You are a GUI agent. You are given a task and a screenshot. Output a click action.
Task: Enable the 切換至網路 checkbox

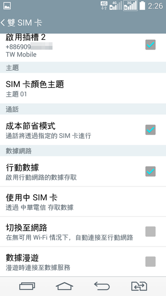pos(150,231)
